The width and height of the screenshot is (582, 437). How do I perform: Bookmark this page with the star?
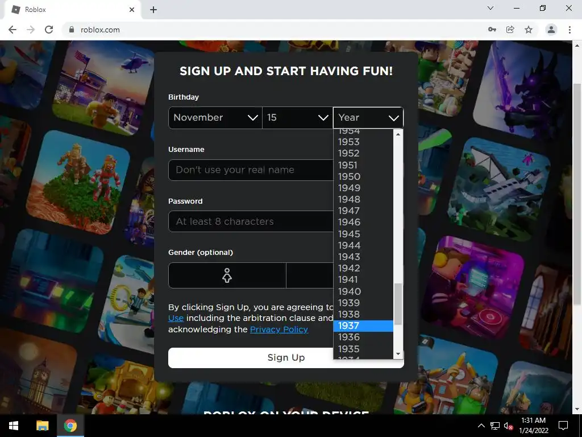[x=529, y=30]
